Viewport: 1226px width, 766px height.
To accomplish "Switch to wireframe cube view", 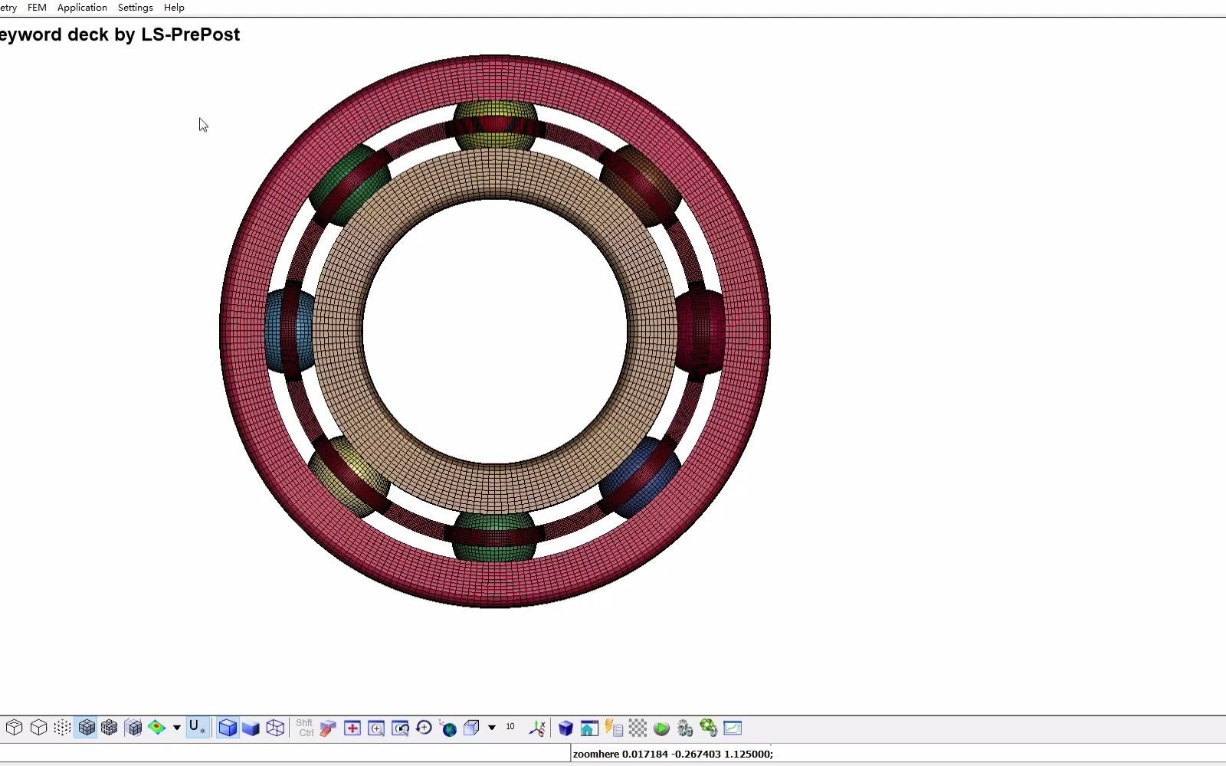I will click(275, 728).
